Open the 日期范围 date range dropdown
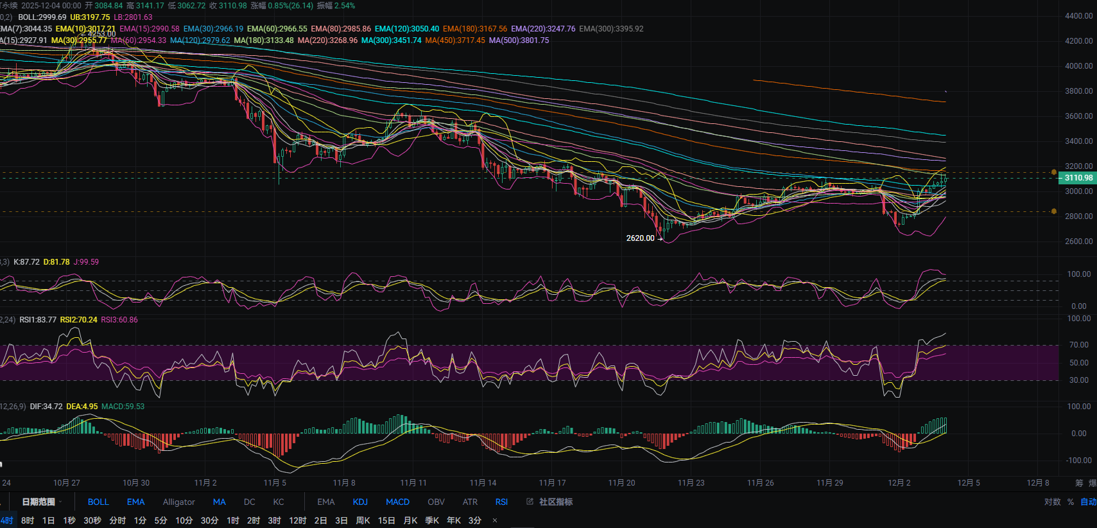Image resolution: width=1097 pixels, height=528 pixels. click(x=41, y=502)
